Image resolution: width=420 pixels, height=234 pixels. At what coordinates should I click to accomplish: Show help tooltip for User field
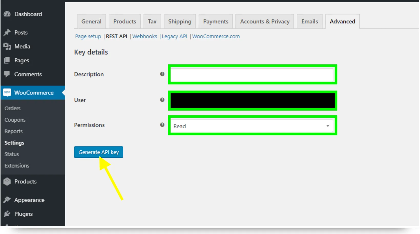point(162,100)
